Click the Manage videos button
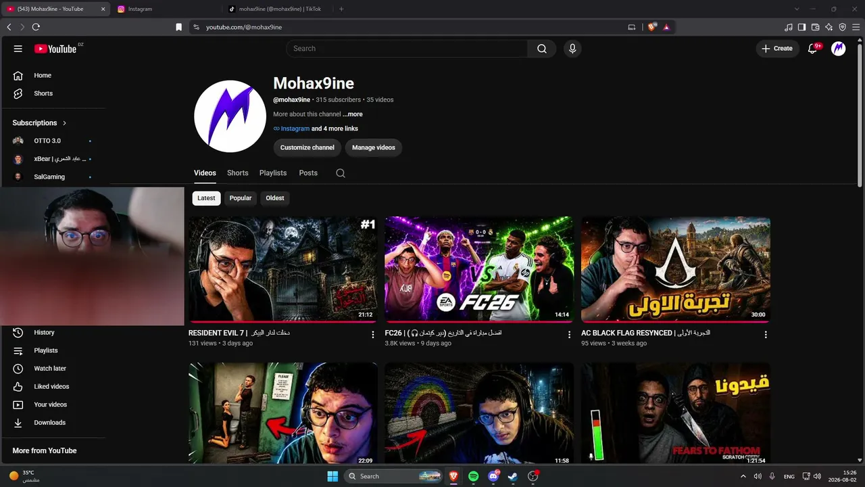The width and height of the screenshot is (865, 487). 374,147
